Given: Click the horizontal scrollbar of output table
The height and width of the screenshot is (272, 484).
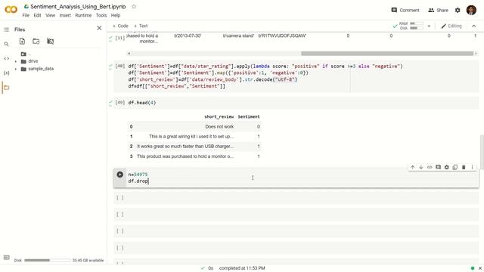Looking at the screenshot, I should [x=387, y=54].
